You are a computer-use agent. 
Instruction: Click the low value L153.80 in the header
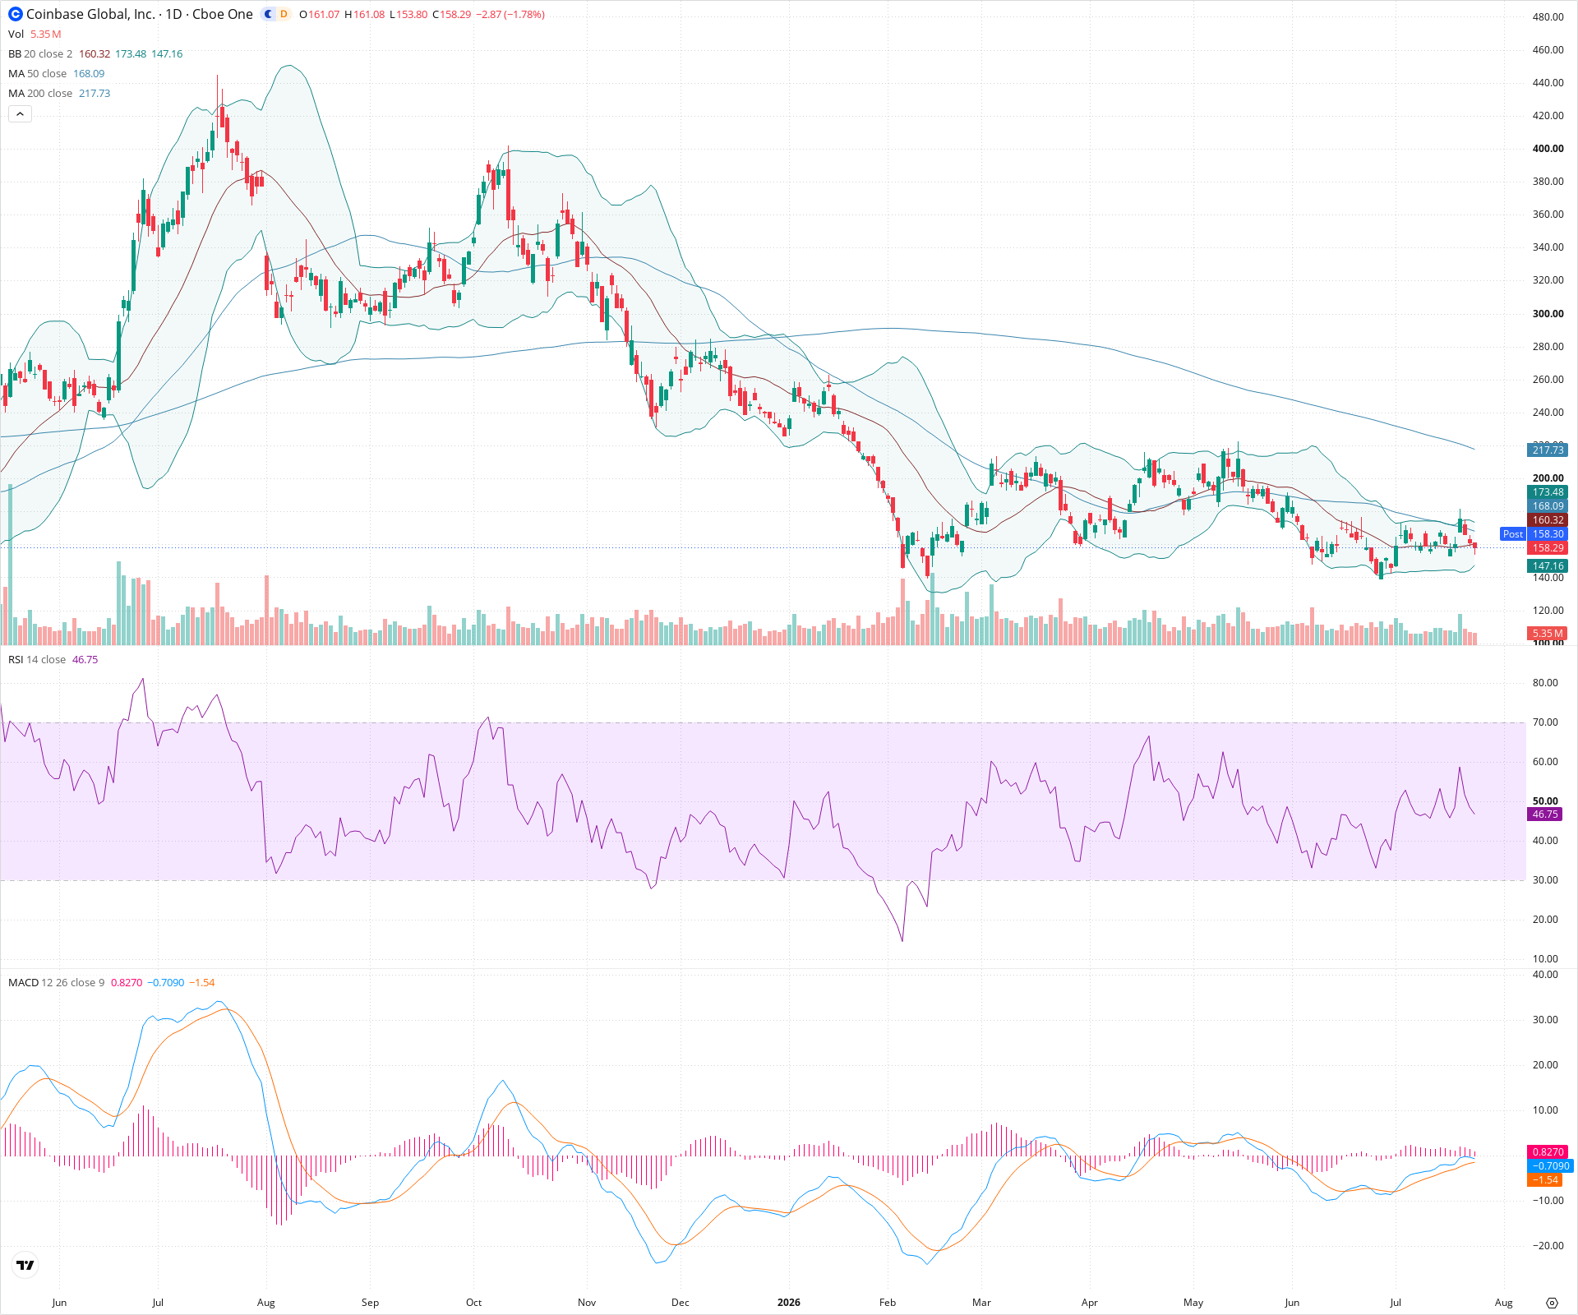click(408, 15)
